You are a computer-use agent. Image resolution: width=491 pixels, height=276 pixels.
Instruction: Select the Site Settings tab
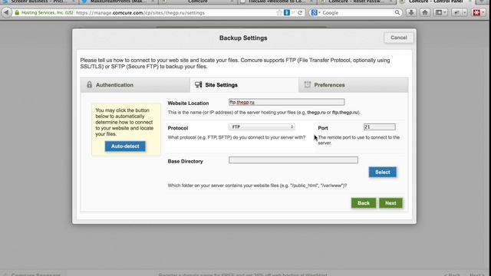pos(244,85)
